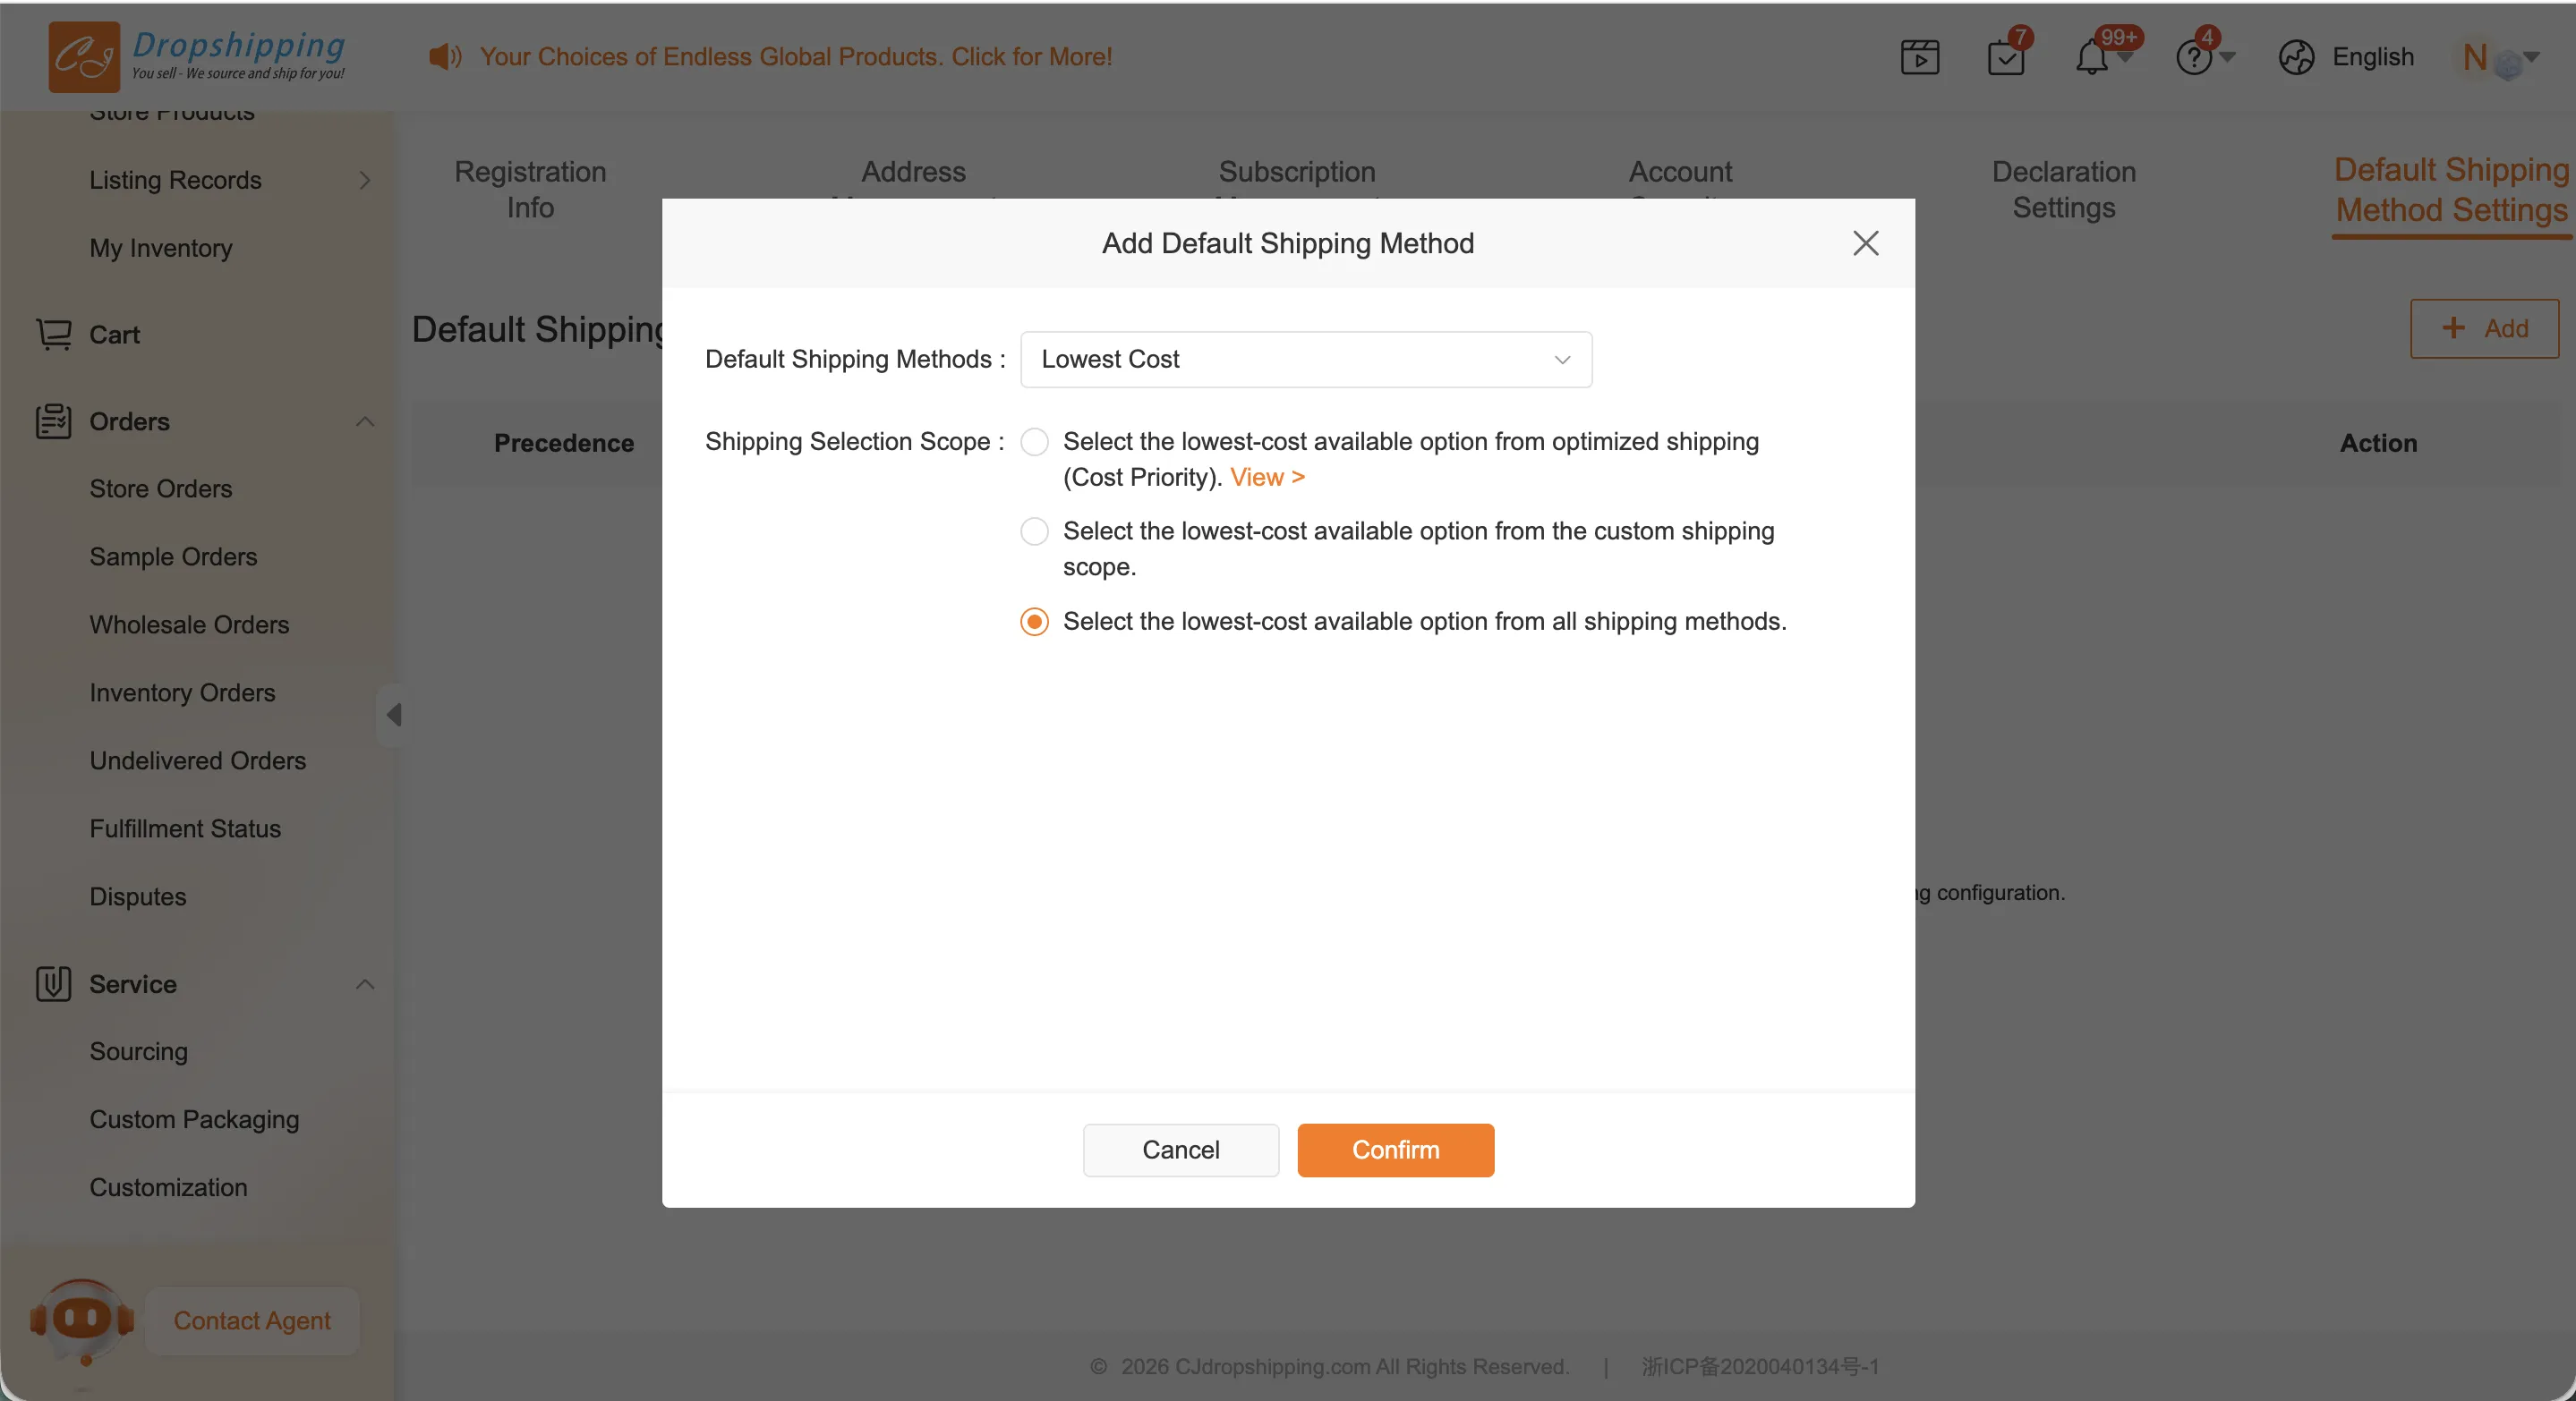
Task: Open the task checklist icon with badge 7
Action: point(2005,57)
